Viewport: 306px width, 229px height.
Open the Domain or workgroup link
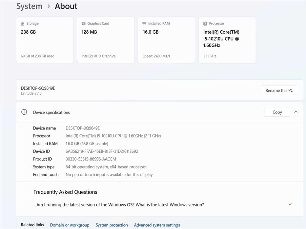70,225
